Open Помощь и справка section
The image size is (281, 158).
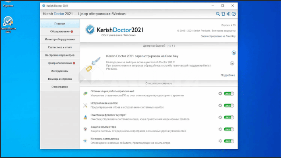pos(60,79)
